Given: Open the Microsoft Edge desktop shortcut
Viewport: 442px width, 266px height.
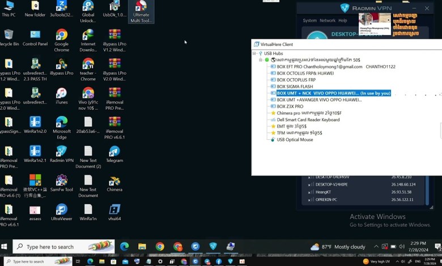Looking at the screenshot, I should pyautogui.click(x=61, y=128).
